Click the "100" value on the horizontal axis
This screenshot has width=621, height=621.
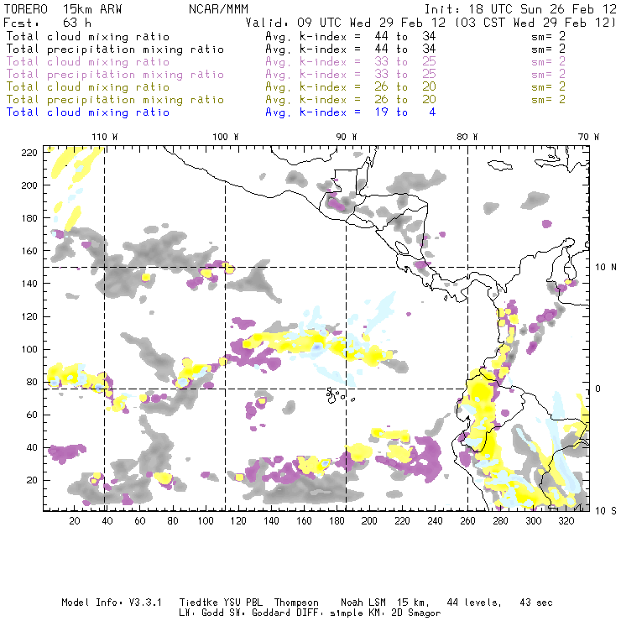[206, 521]
